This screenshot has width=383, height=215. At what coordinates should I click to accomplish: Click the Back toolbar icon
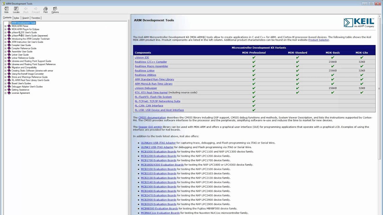pyautogui.click(x=26, y=10)
